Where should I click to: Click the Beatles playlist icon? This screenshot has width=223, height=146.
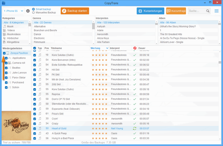tap(10, 68)
